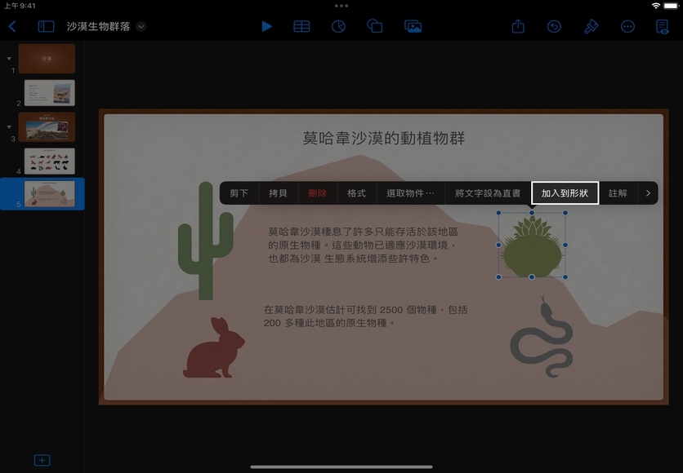Screen dimensions: 683x473
Task: Open the Format paintbrush panel
Action: coord(591,26)
